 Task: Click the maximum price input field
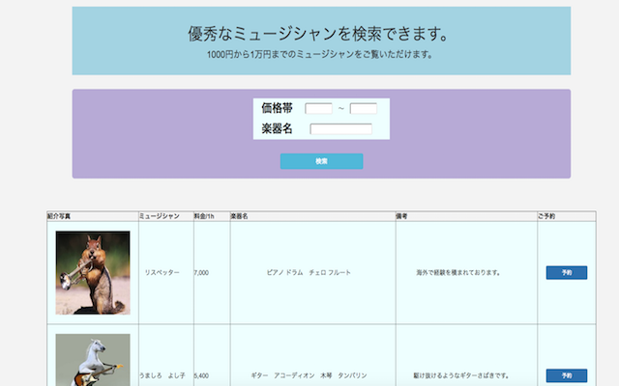(364, 108)
